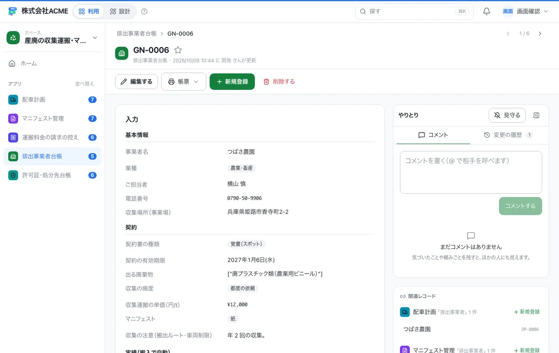Click the address 兵庫県姫路市香寺町2-2
The image size is (559, 353).
[258, 212]
